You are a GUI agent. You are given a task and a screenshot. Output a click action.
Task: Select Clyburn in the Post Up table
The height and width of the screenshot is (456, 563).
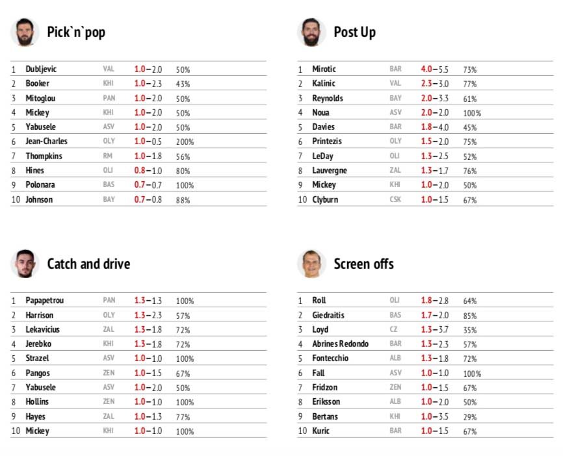325,199
